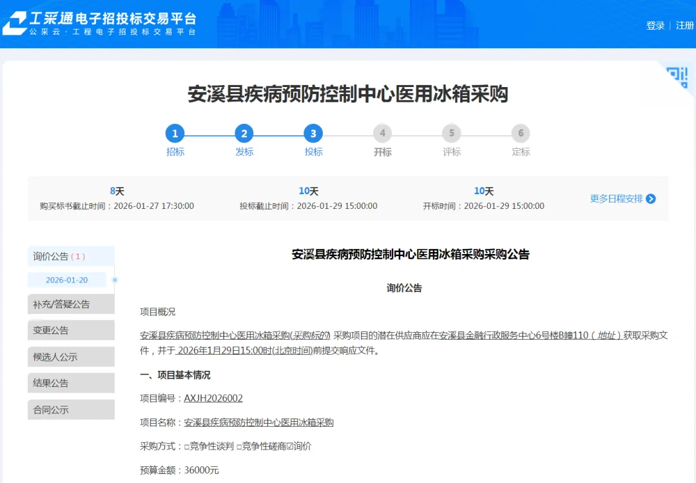Click the 询价公告 centered heading
This screenshot has width=696, height=483.
click(404, 288)
